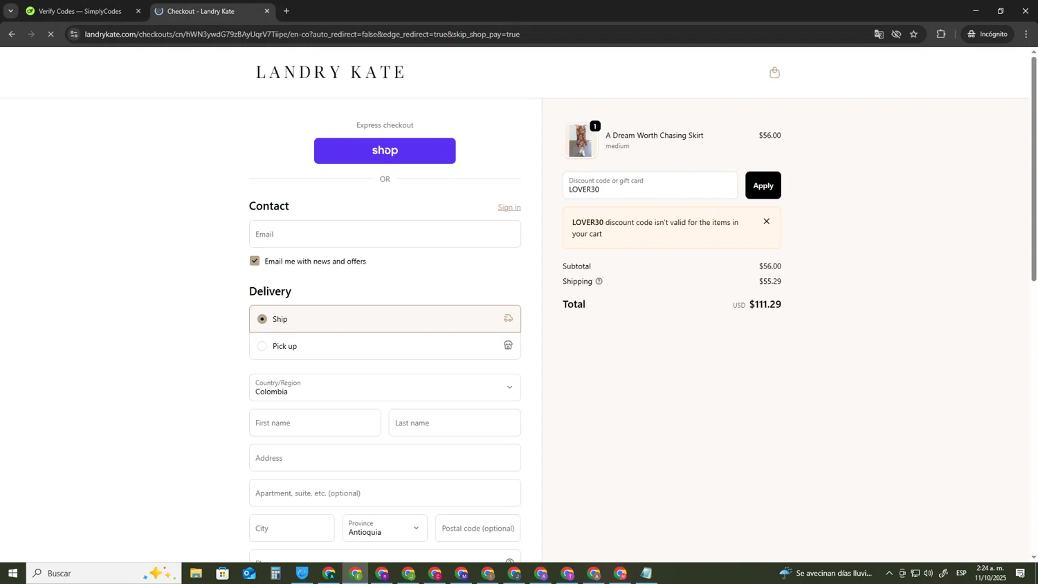This screenshot has height=584, width=1038.
Task: Open the Chrome three-dot menu
Action: click(x=1026, y=34)
